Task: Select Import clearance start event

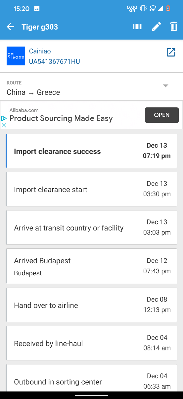Action: [92, 189]
